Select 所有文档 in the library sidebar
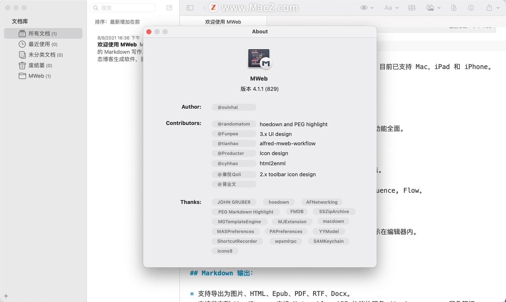Viewport: 506px width, 302px height. point(43,33)
